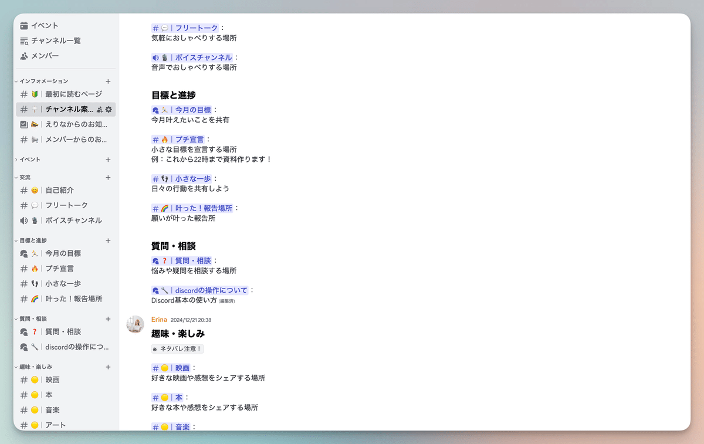Screen dimensions: 704x444
Task: Click the ネタバレ注意 tag in chat
Action: coord(177,348)
